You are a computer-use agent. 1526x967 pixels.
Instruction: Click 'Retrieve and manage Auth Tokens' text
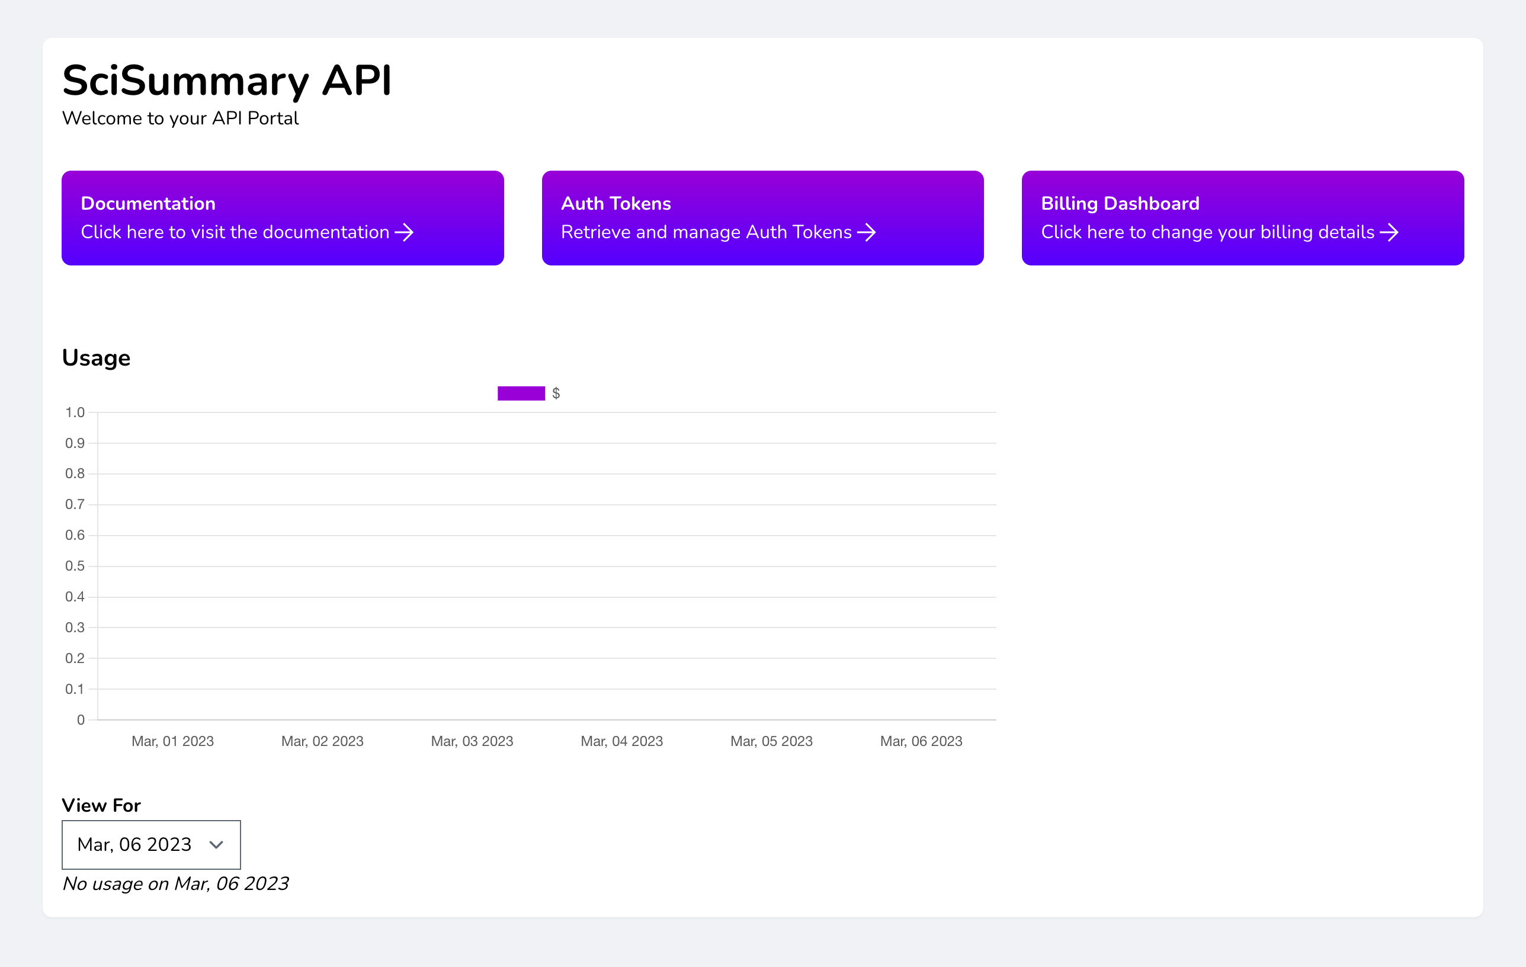[706, 232]
